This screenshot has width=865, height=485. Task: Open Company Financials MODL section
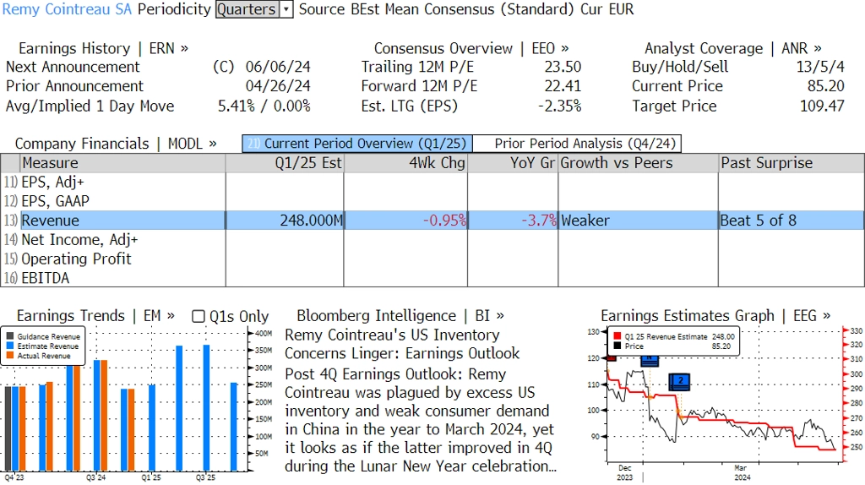(x=116, y=144)
